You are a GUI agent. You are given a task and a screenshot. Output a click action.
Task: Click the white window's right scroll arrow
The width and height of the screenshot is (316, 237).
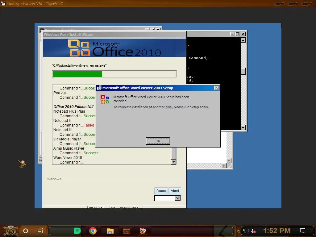coord(224,166)
